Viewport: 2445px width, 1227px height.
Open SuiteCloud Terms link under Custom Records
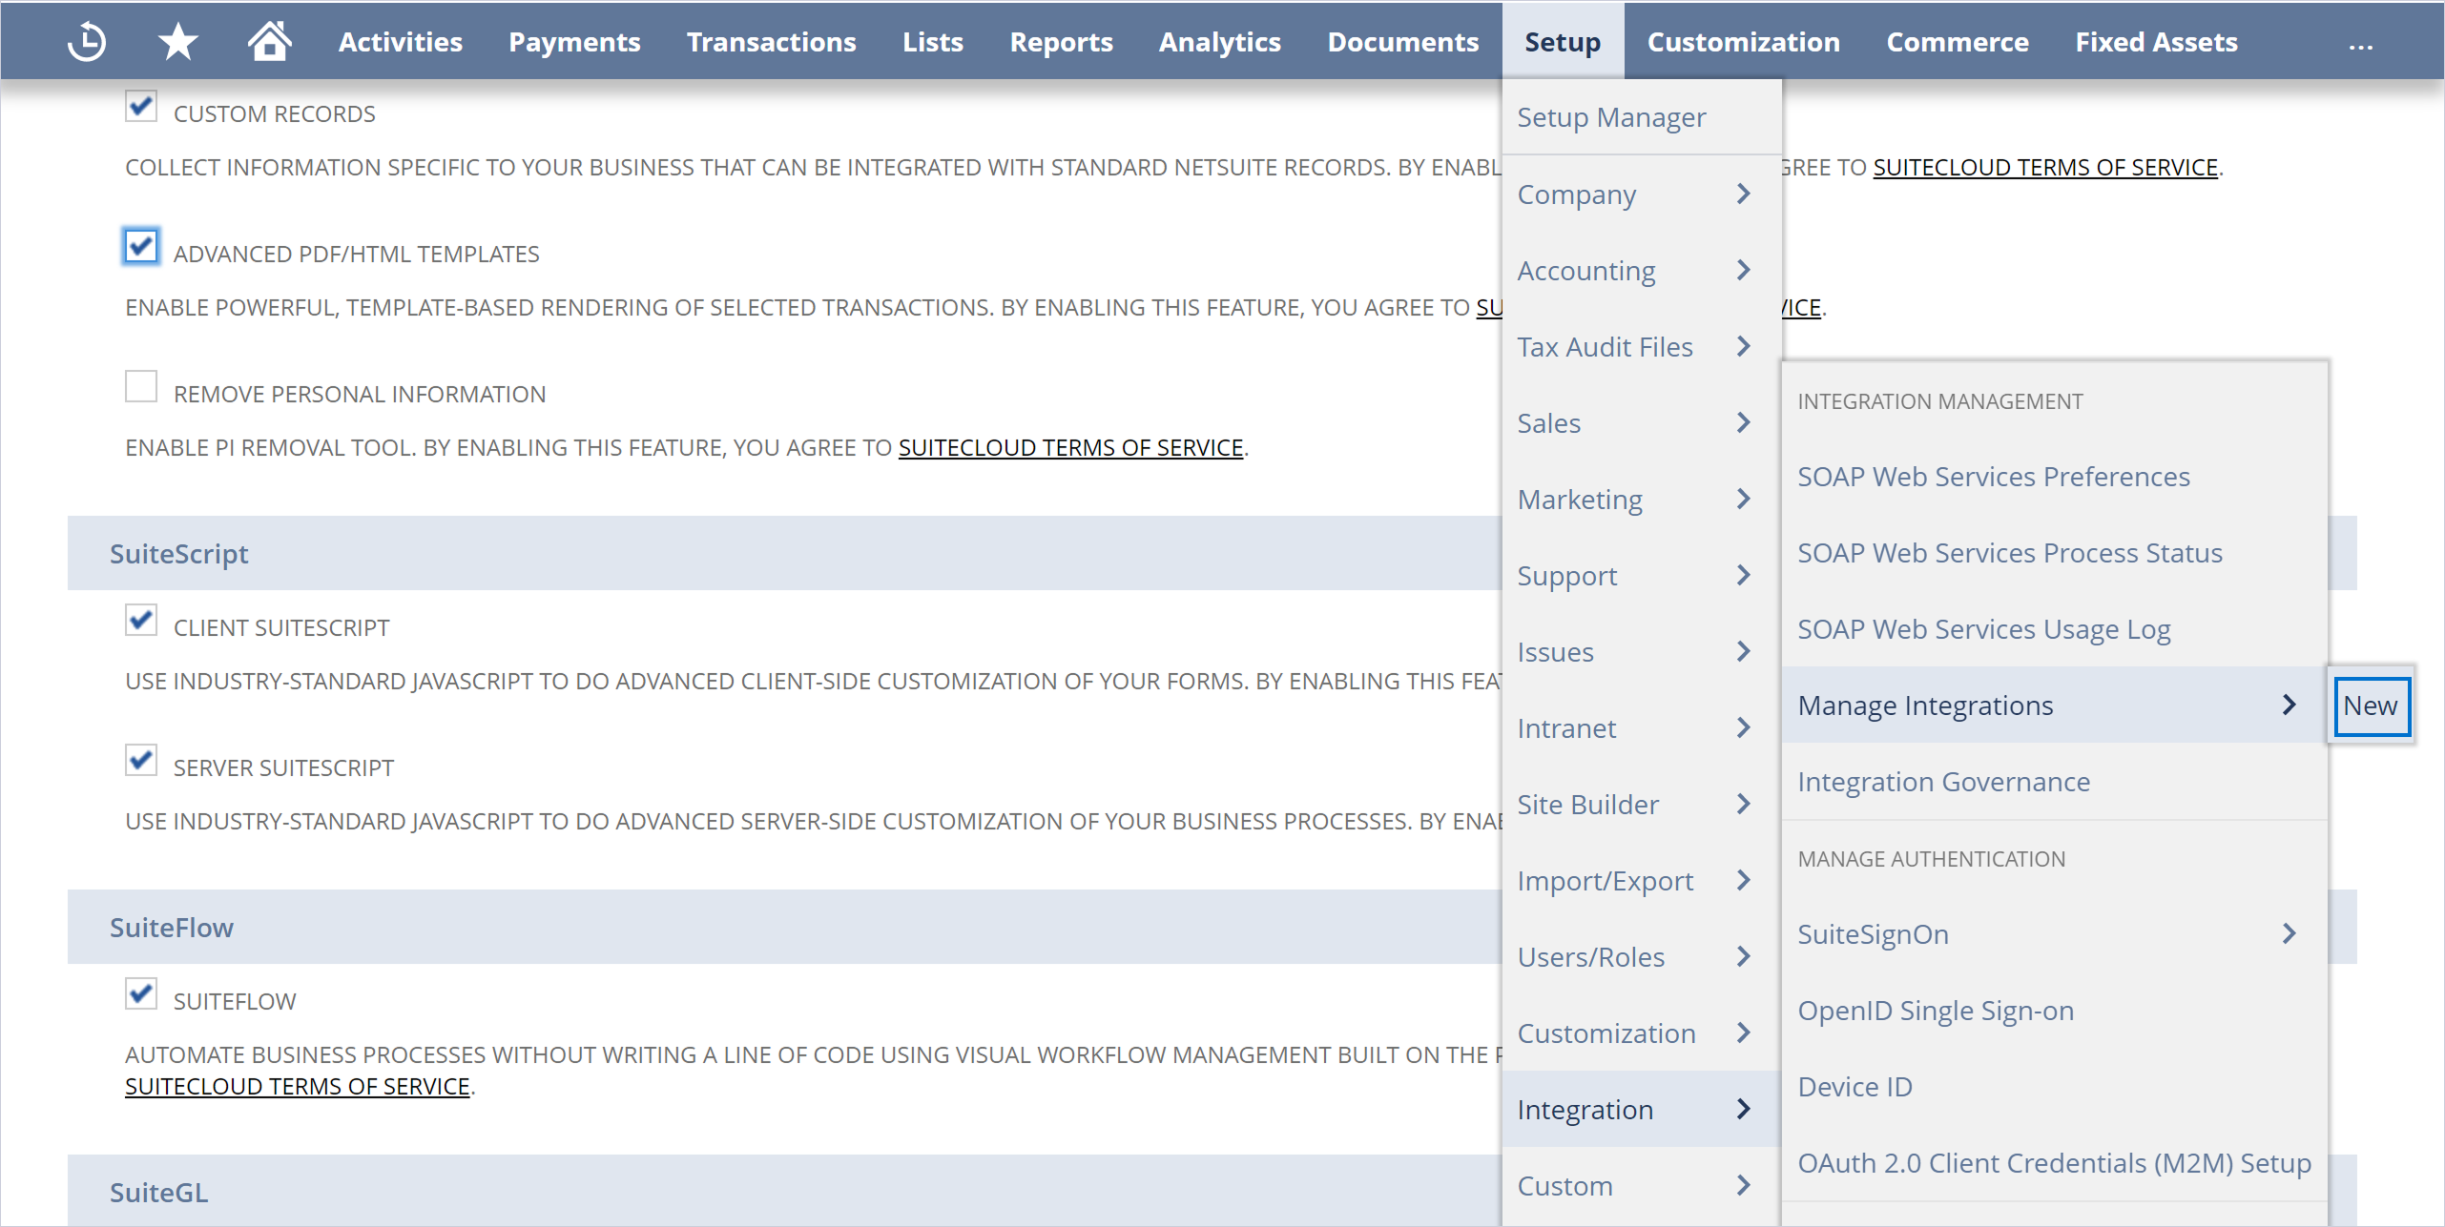[2044, 167]
